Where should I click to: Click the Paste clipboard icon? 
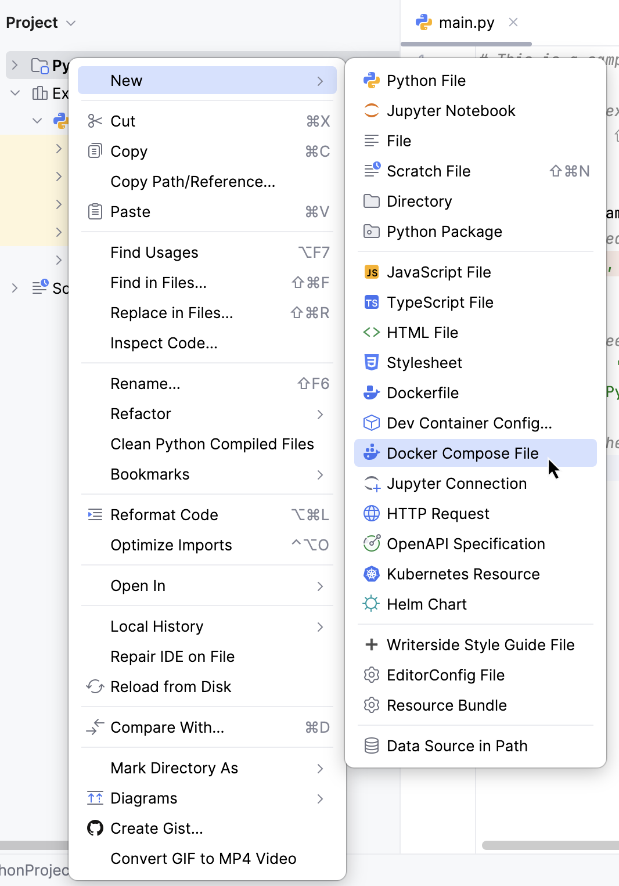point(95,212)
